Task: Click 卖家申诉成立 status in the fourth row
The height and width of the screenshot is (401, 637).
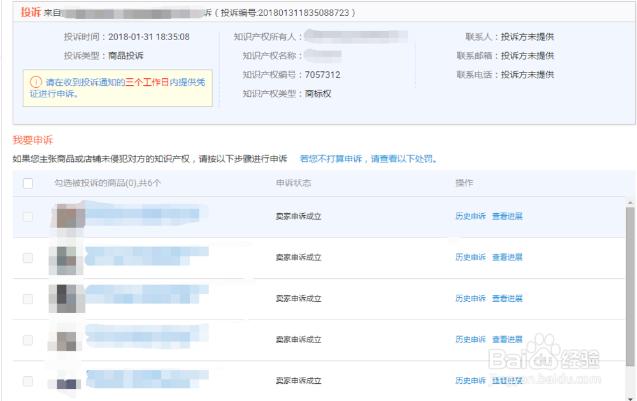Action: (x=299, y=339)
